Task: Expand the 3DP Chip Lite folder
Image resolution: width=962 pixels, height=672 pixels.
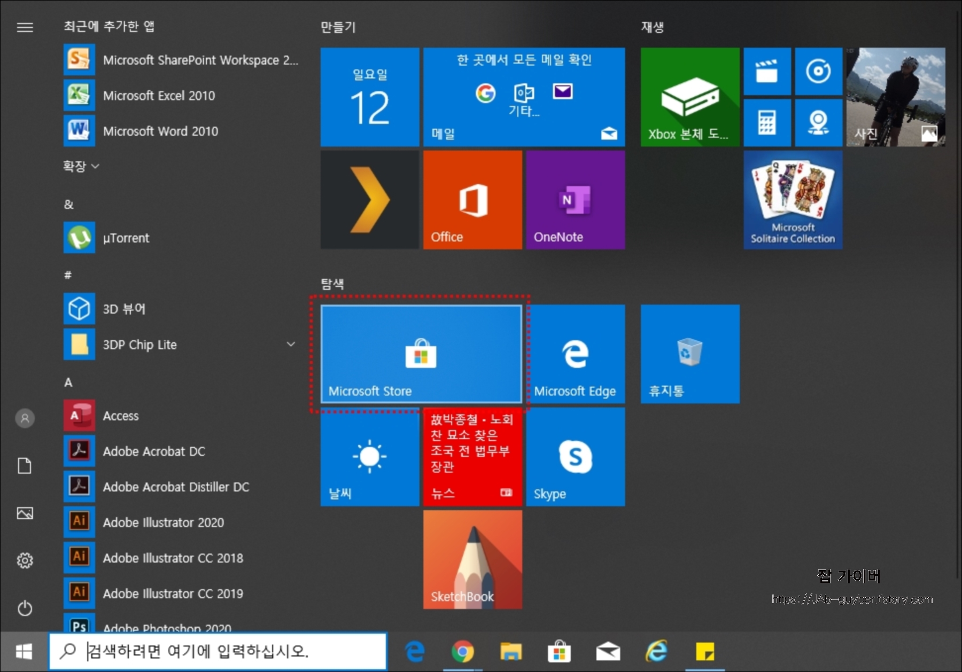Action: 291,344
